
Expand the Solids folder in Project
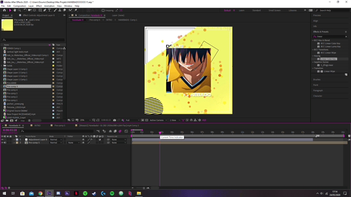2,65
